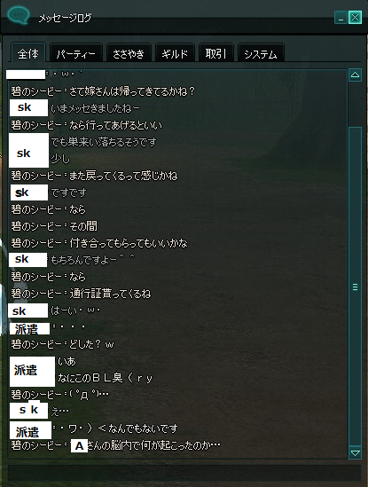Image resolution: width=368 pixels, height=487 pixels.
Task: Click the A name label in last message
Action: tap(79, 446)
